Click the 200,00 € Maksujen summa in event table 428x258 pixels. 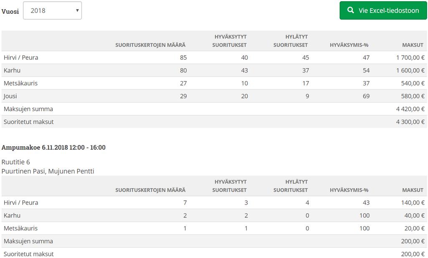click(x=413, y=241)
